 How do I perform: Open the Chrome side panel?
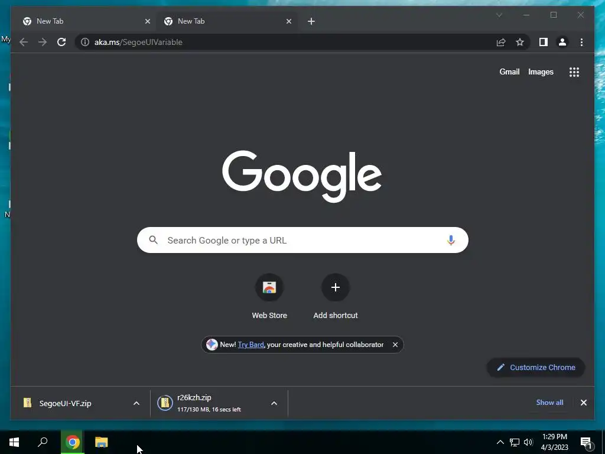point(544,42)
